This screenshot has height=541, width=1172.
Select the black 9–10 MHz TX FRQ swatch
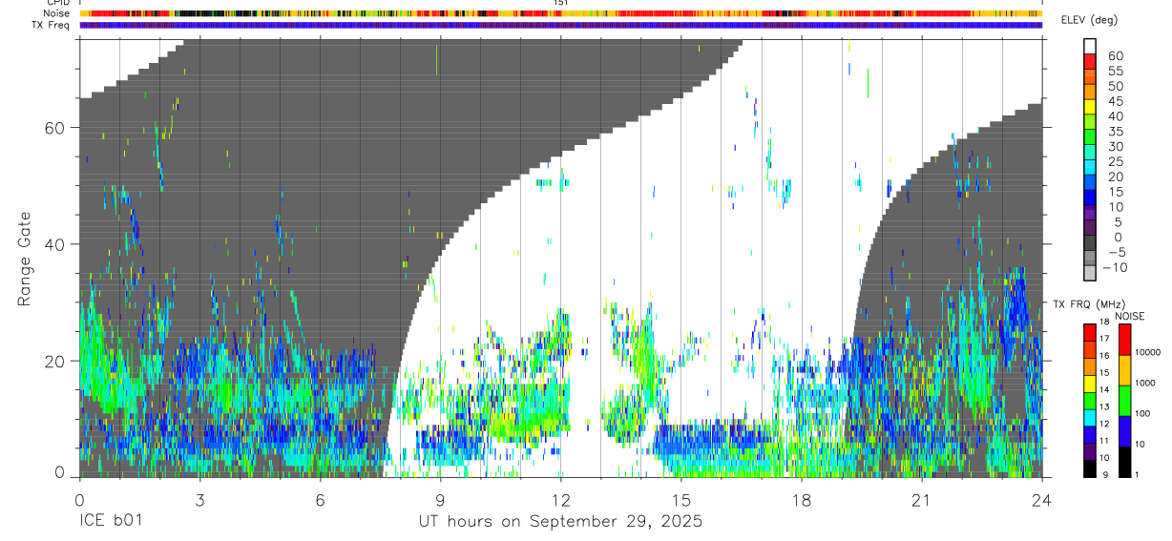point(1090,468)
